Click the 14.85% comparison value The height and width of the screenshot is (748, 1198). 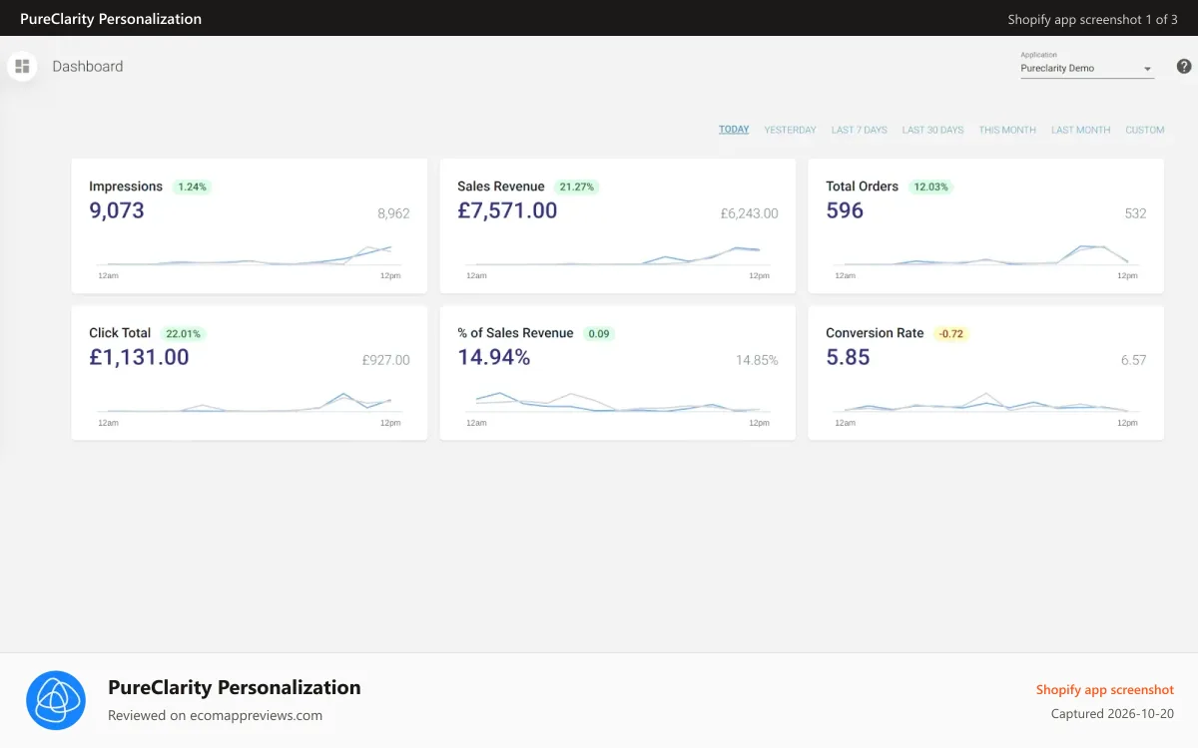(757, 360)
